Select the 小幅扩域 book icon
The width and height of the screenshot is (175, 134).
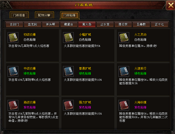(68, 38)
